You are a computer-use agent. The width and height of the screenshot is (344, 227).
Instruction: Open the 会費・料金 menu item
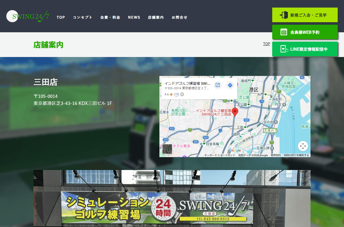tap(110, 17)
